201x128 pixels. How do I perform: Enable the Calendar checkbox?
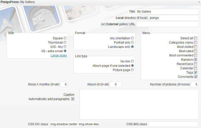[x=196, y=68]
